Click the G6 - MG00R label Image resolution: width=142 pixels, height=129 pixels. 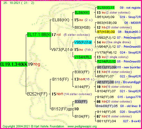pos(133,23)
